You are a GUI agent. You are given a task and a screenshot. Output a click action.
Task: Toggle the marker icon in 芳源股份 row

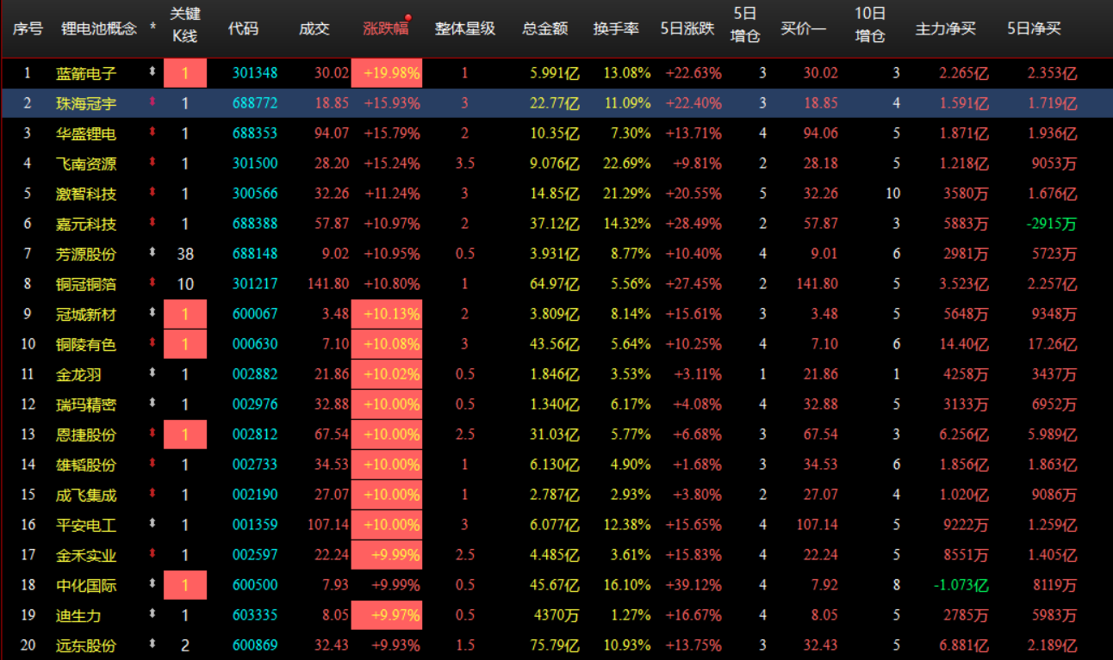click(x=152, y=253)
